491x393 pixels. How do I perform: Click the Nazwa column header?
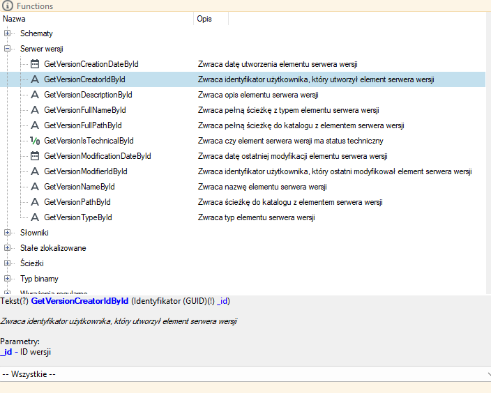(97, 19)
